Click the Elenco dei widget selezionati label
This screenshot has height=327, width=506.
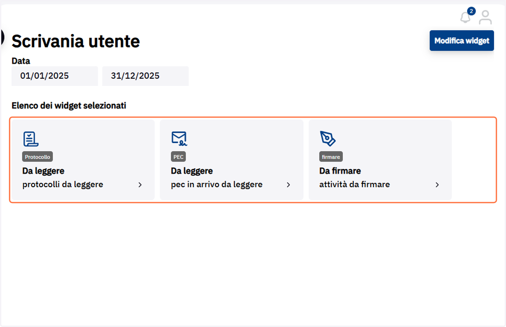(x=69, y=106)
